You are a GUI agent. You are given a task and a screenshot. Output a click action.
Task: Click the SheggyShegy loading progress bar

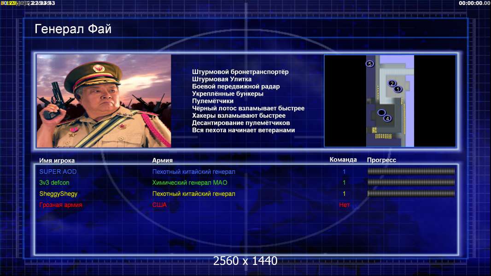(x=411, y=194)
